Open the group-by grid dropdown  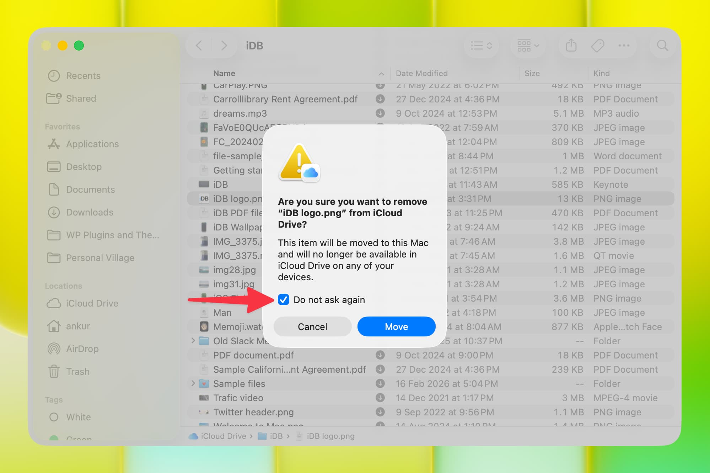528,46
